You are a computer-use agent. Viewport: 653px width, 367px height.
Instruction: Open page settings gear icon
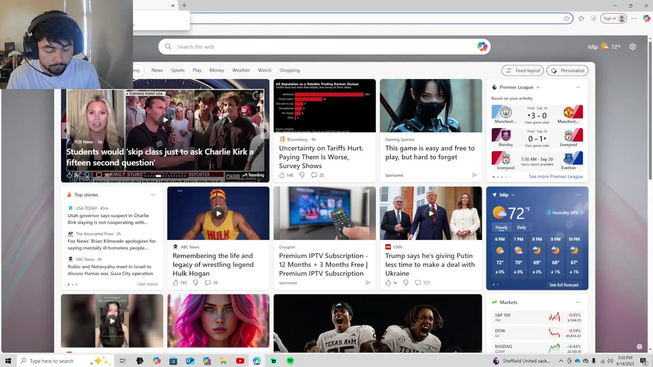pos(633,47)
